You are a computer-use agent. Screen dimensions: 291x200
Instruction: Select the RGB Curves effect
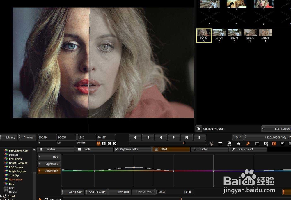[x=16, y=167]
